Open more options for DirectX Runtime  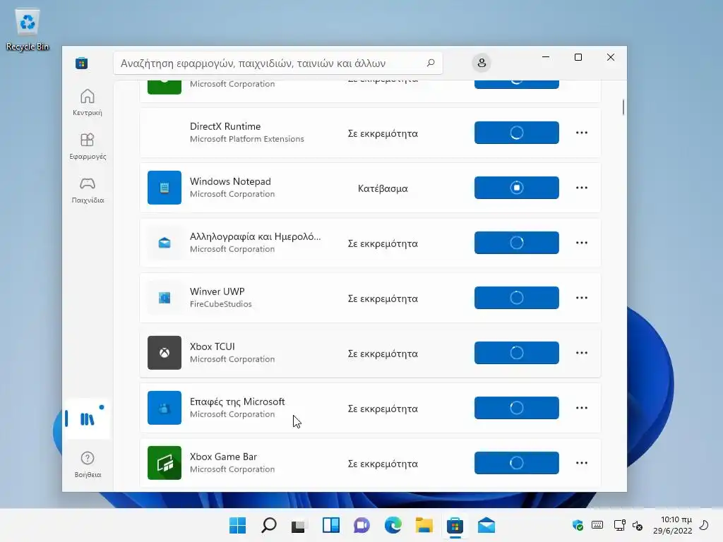(582, 133)
